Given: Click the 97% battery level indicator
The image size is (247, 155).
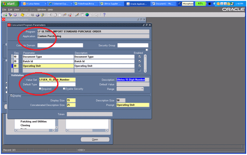Looking at the screenshot, I should point(201,3).
